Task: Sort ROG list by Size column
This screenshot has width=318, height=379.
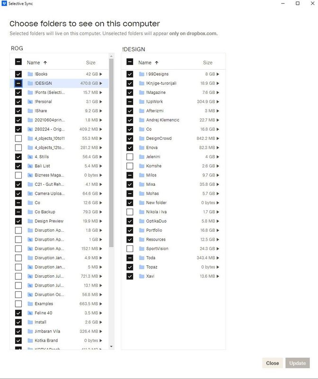Action: click(91, 63)
